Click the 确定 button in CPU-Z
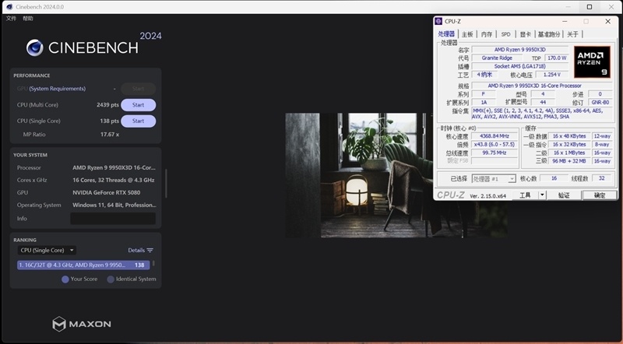623x344 pixels. point(600,195)
